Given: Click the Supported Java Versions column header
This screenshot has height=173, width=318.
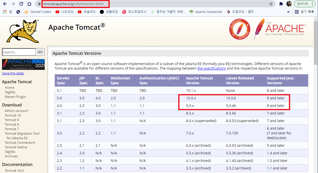Looking at the screenshot, I should click(x=280, y=80).
